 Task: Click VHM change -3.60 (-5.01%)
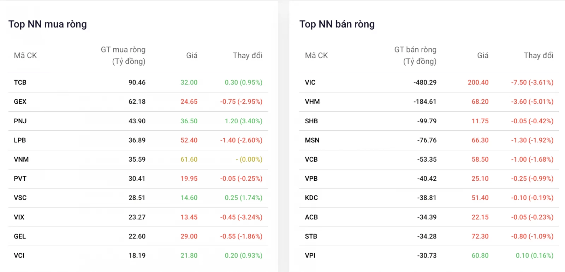[532, 102]
